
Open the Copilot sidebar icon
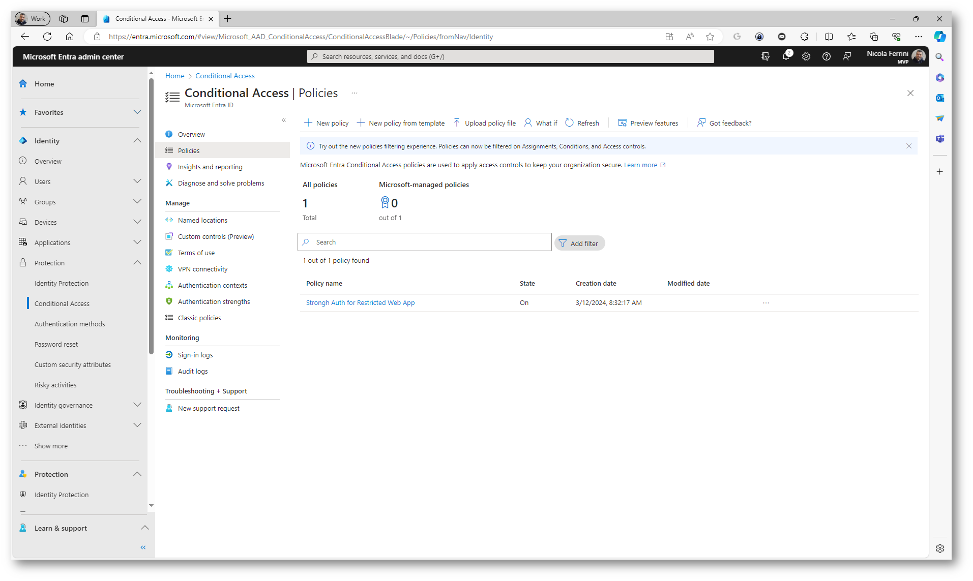tap(939, 37)
